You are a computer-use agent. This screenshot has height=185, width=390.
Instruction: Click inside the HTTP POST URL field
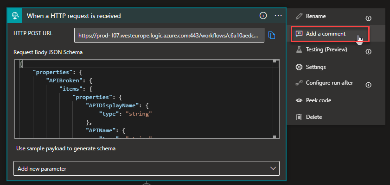(169, 35)
